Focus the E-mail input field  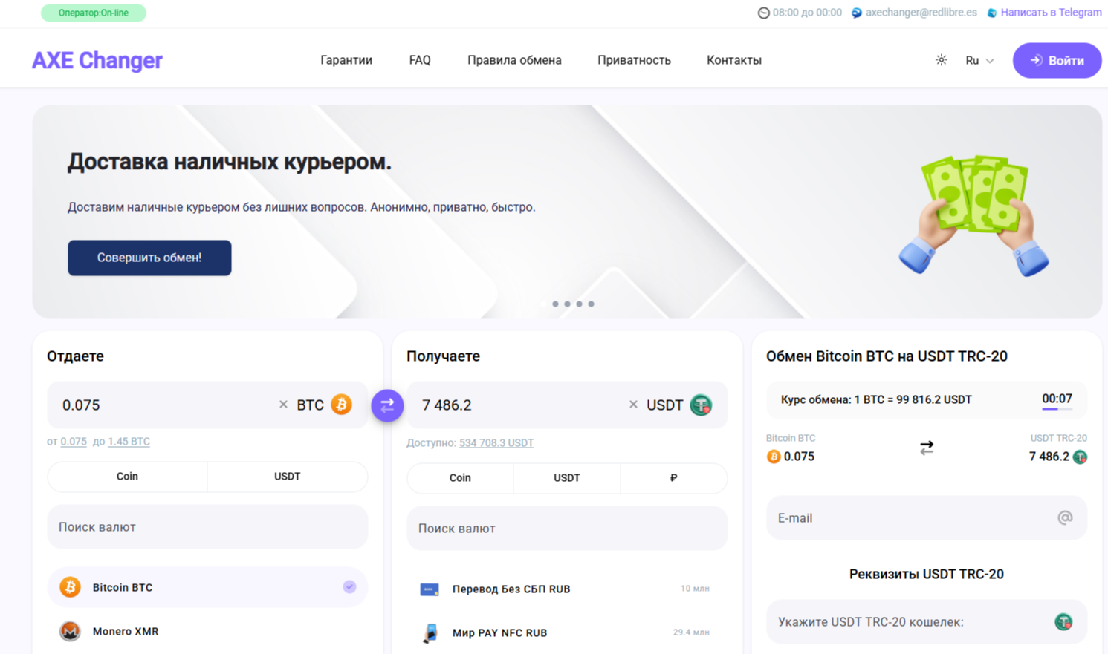point(927,518)
